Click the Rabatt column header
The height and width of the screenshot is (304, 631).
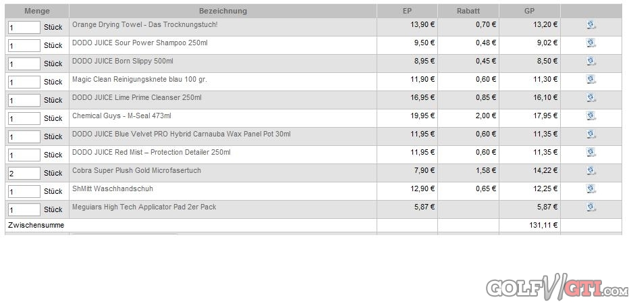click(x=468, y=11)
